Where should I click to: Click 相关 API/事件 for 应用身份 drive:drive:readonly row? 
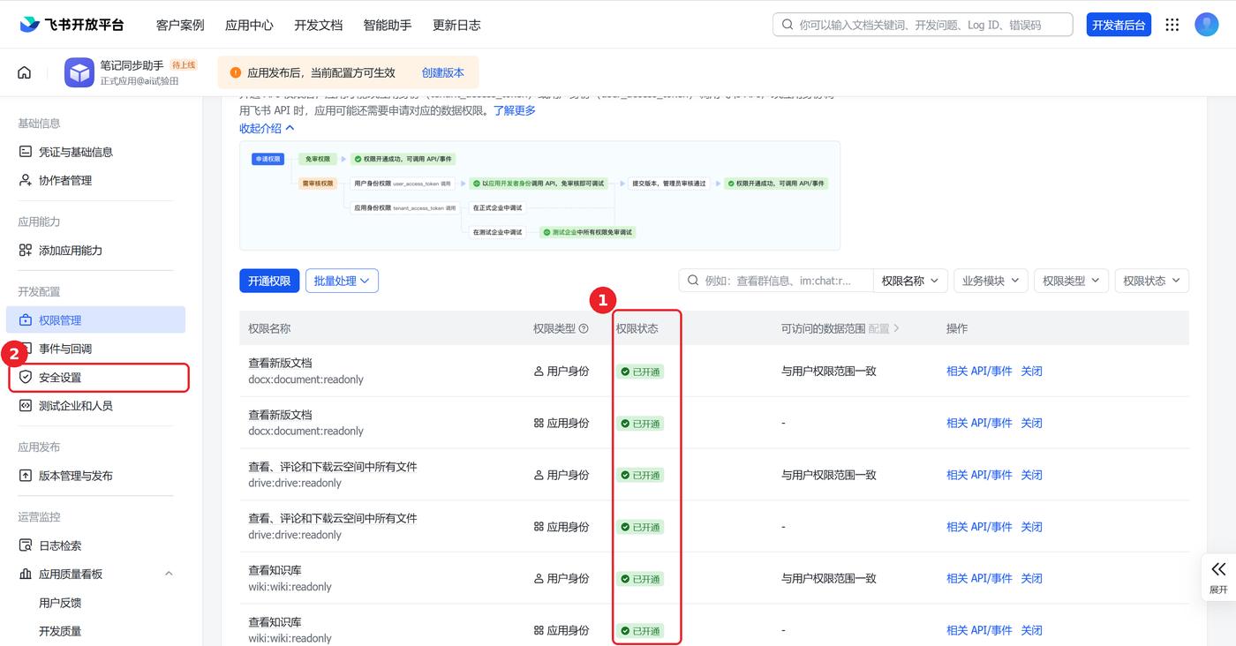click(x=979, y=527)
